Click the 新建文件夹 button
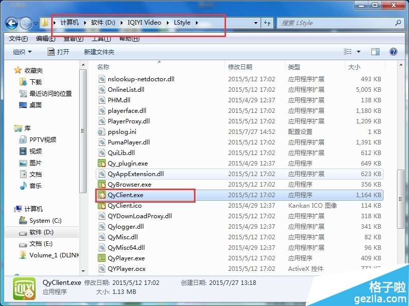 pos(99,52)
